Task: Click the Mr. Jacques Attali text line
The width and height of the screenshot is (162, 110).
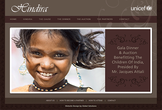Action: [x=128, y=72]
